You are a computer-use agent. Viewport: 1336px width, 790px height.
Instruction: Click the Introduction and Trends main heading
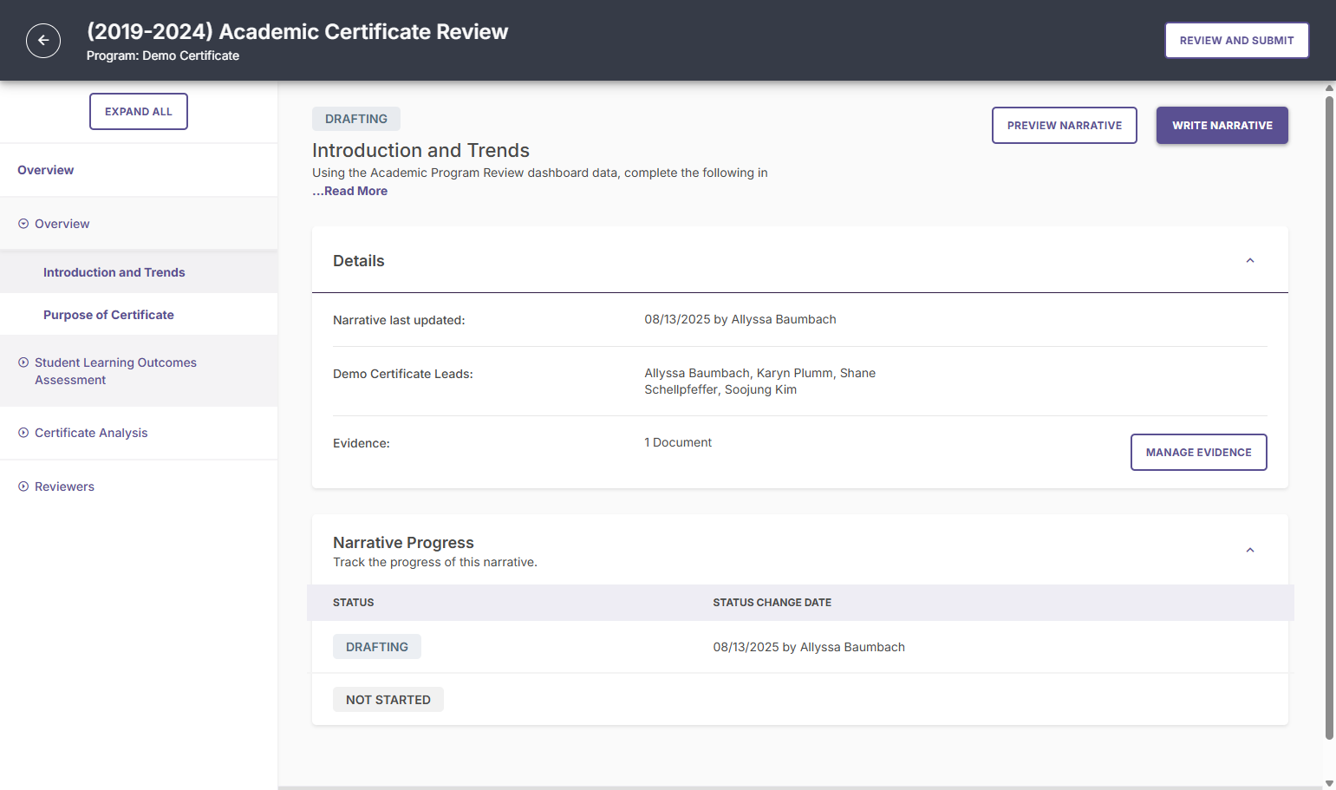point(420,150)
